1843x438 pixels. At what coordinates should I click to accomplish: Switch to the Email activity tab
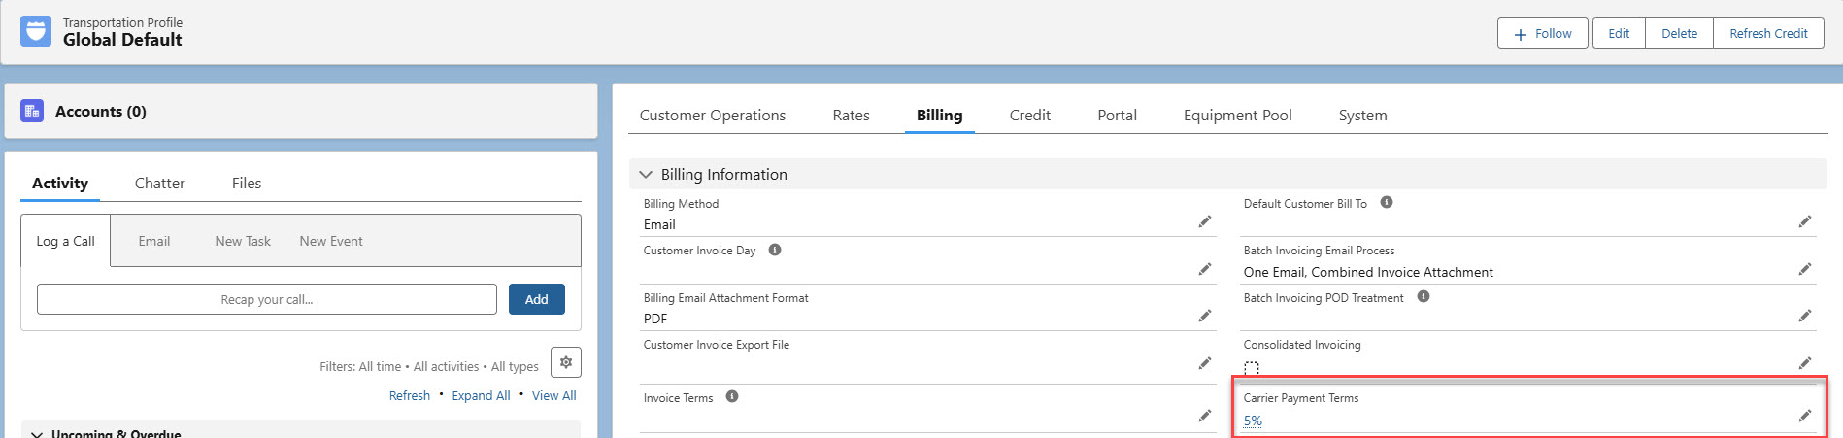click(153, 241)
